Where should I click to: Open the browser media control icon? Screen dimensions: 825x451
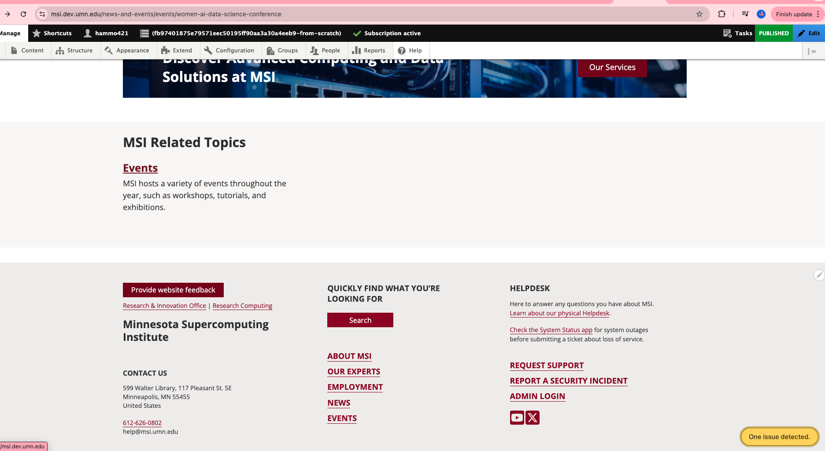(745, 14)
